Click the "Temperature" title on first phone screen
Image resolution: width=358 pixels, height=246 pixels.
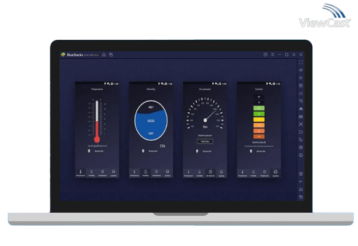tap(97, 89)
